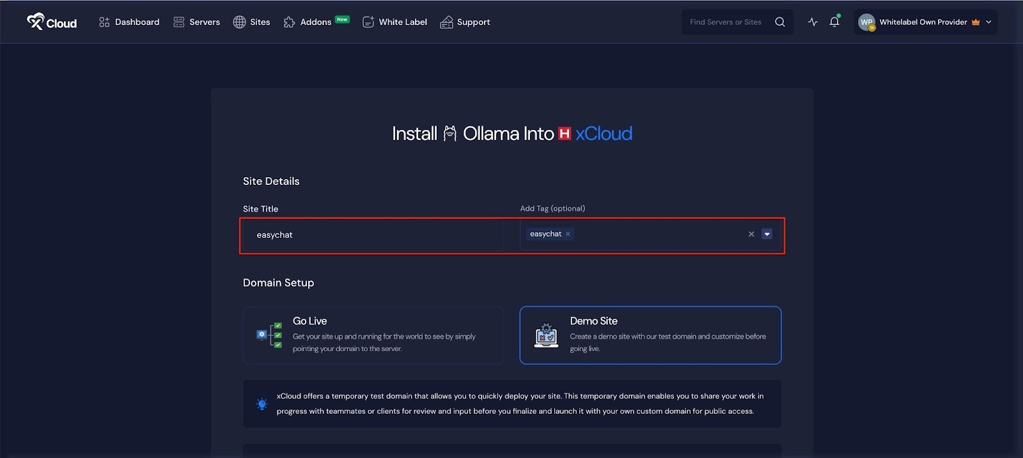The image size is (1023, 458).
Task: Click the Hetzner red H icon
Action: tap(564, 133)
